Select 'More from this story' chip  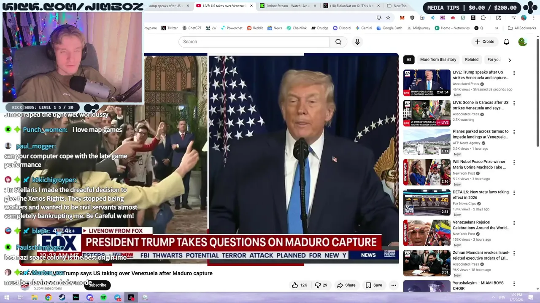point(438,60)
